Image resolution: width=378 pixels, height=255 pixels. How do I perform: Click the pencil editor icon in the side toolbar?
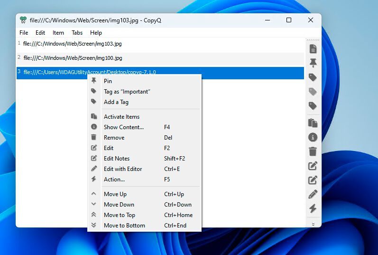pyautogui.click(x=313, y=194)
